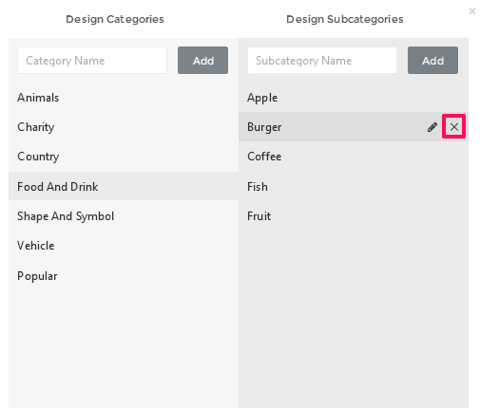Select the Vehicle category
This screenshot has width=480, height=408.
[x=124, y=246]
